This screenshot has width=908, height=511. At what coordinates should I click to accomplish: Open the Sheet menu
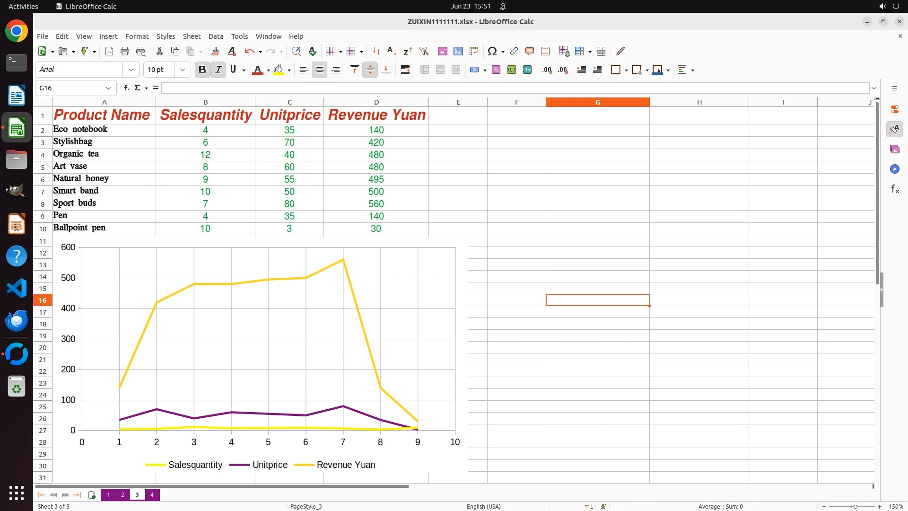coord(192,36)
